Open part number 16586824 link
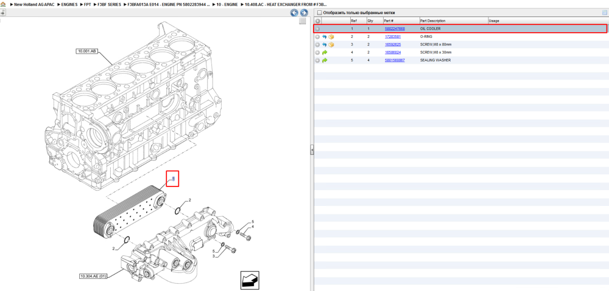609x291 pixels. (x=393, y=52)
